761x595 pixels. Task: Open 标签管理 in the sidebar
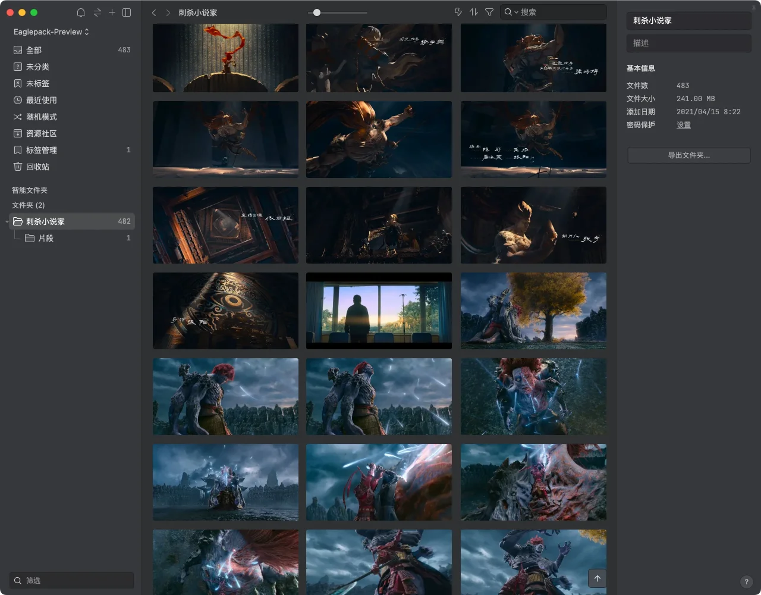coord(72,150)
